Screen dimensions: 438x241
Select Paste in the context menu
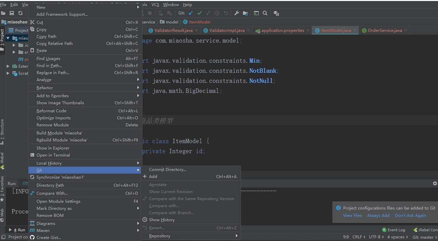[84, 50]
